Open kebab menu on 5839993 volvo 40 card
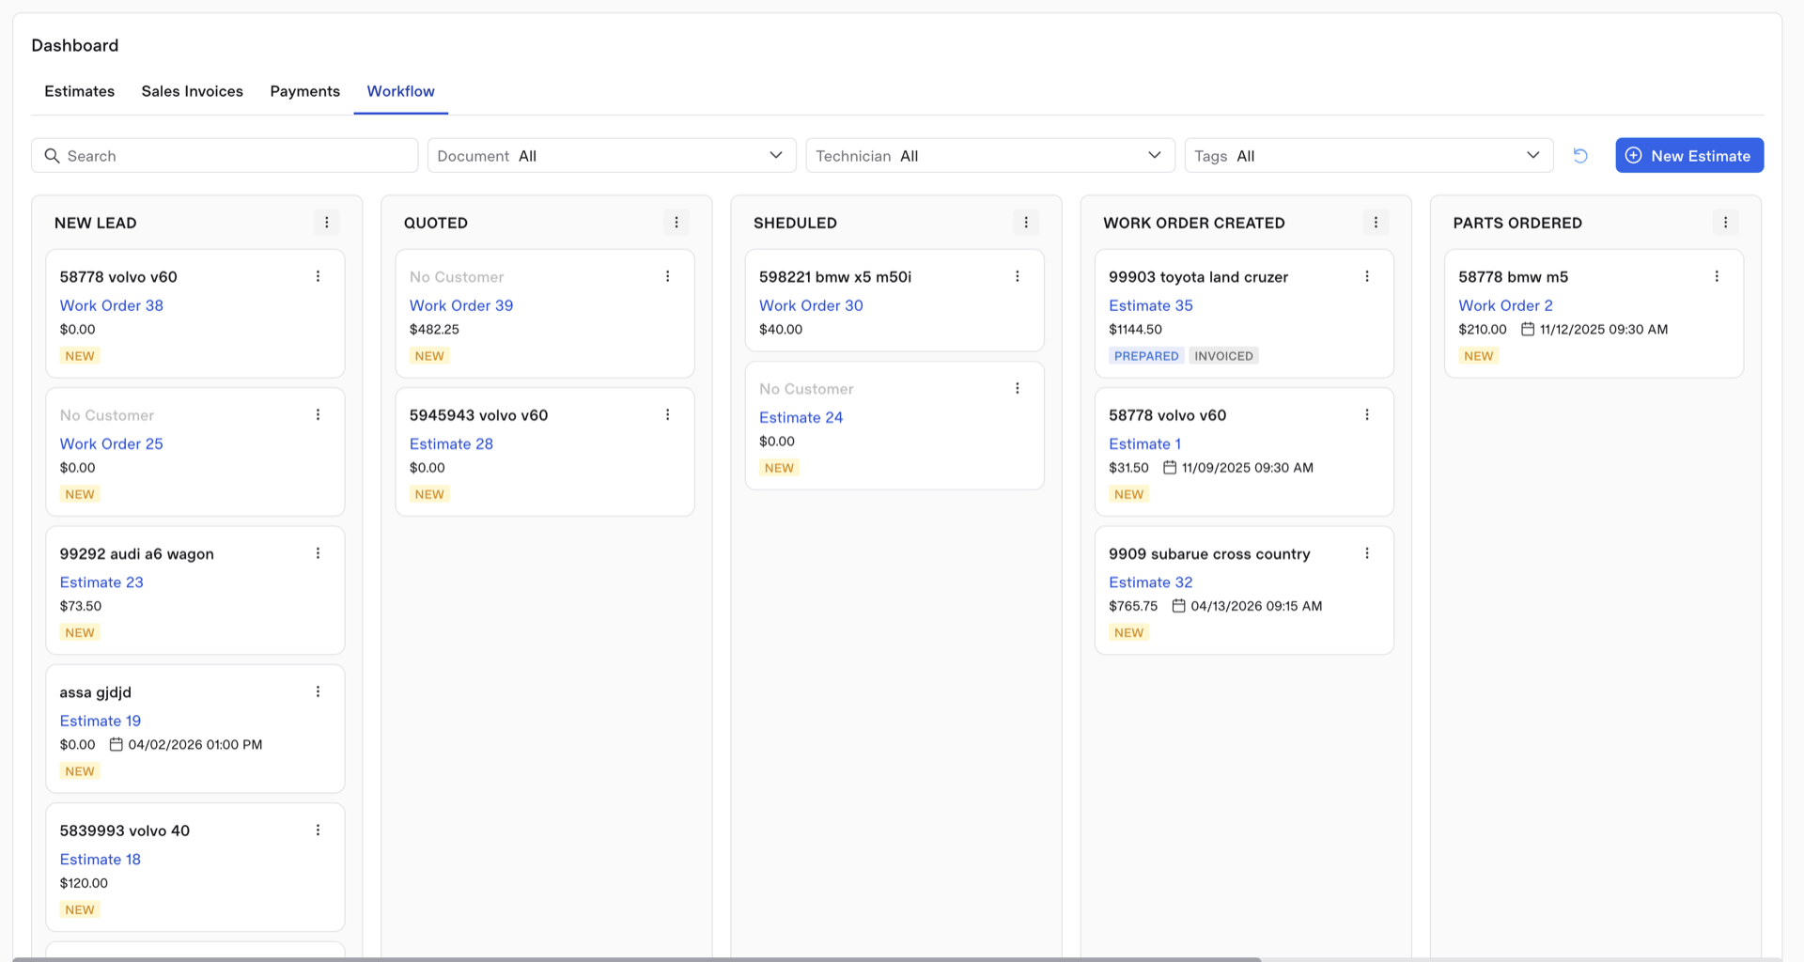1804x962 pixels. pyautogui.click(x=318, y=830)
